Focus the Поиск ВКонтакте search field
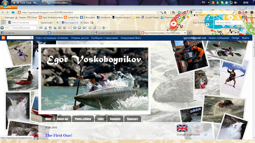This screenshot has height=143, width=255. [x=22, y=28]
